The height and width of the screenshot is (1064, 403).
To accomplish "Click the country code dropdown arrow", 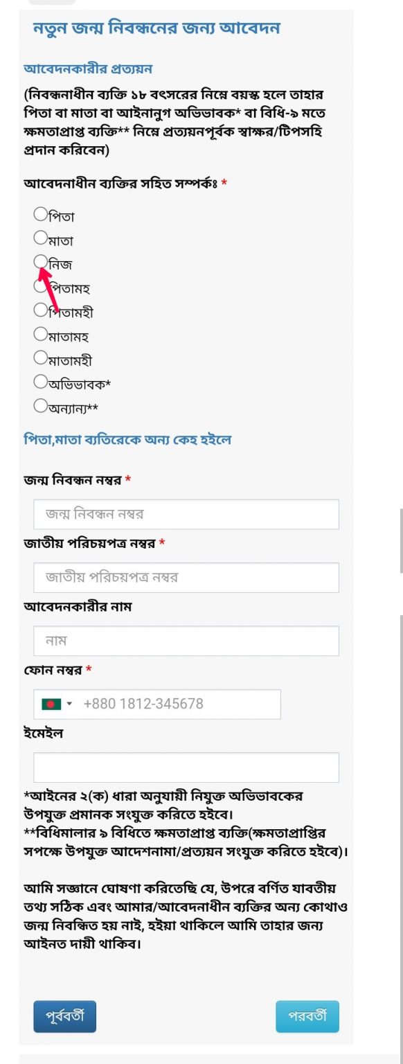I will [69, 704].
